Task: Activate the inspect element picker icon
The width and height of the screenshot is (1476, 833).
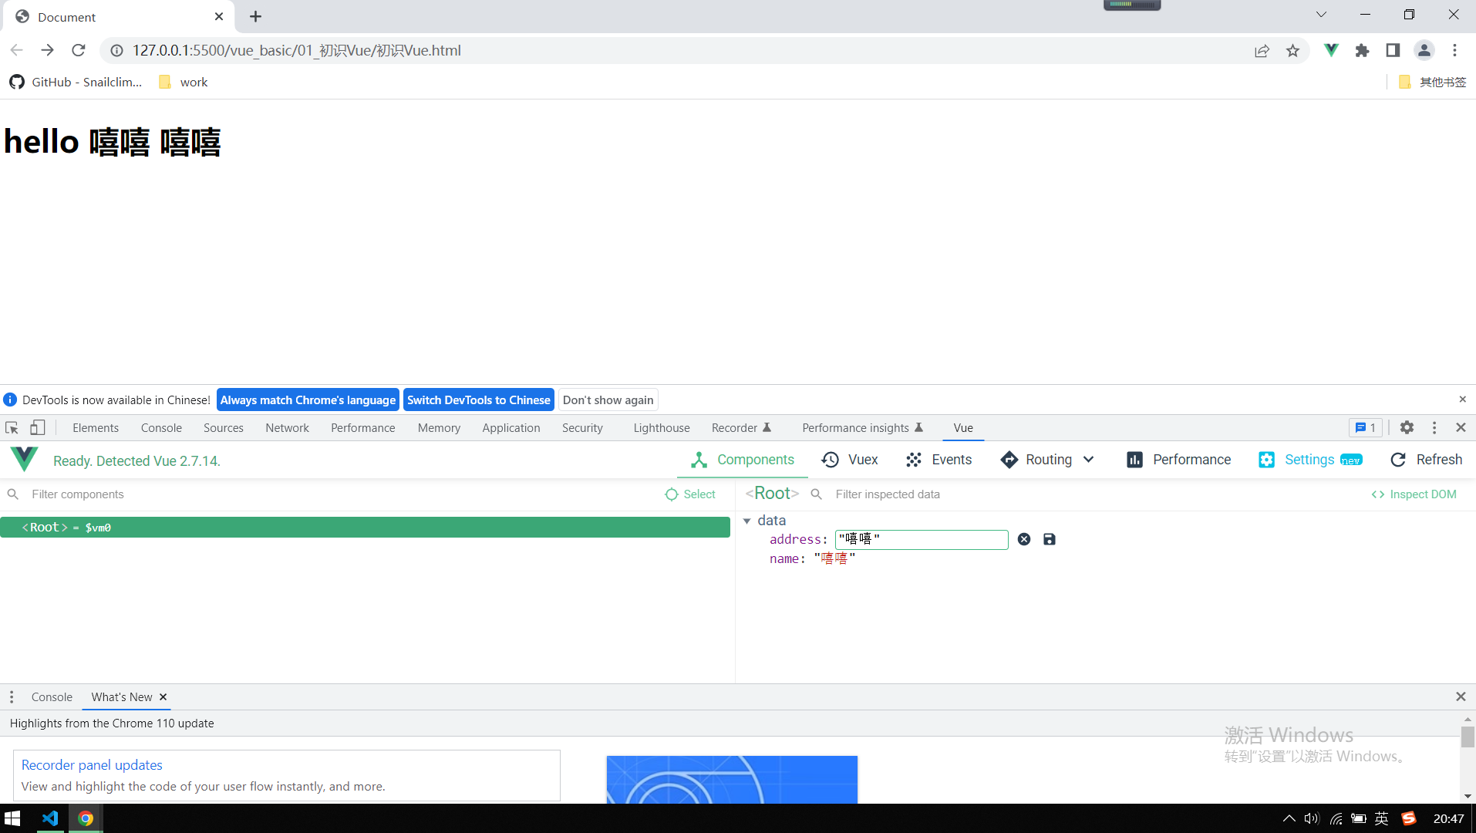Action: click(x=12, y=427)
